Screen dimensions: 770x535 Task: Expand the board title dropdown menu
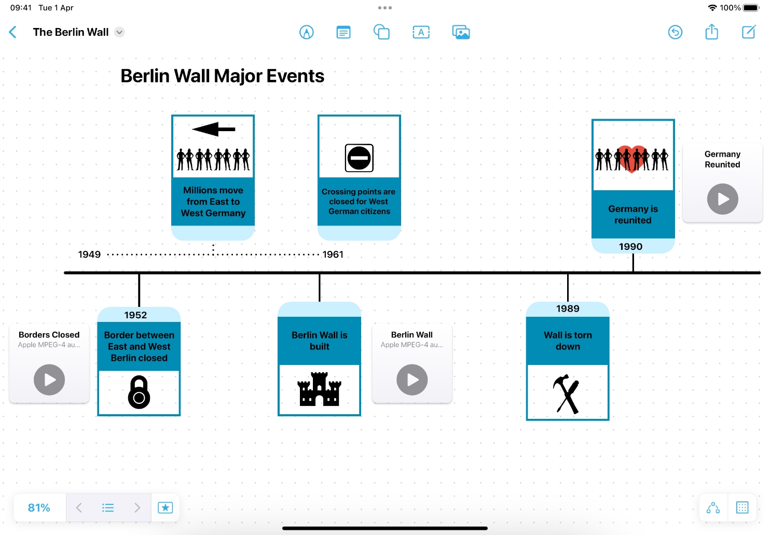pyautogui.click(x=119, y=32)
